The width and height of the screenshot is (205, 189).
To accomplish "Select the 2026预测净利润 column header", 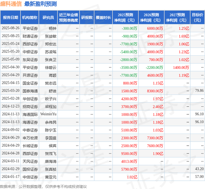I will pyautogui.click(x=151, y=17).
